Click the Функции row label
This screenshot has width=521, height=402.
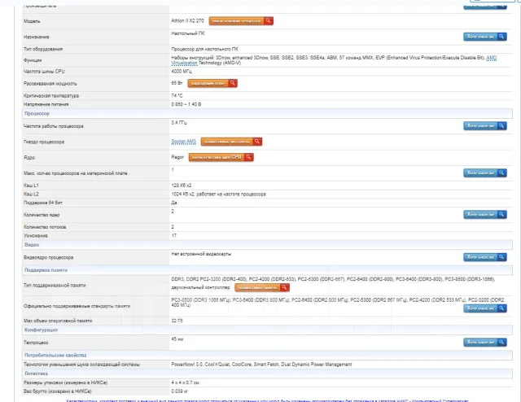(33, 60)
